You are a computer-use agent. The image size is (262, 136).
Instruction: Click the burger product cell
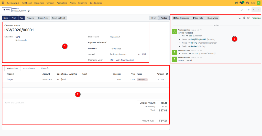coord(10,79)
